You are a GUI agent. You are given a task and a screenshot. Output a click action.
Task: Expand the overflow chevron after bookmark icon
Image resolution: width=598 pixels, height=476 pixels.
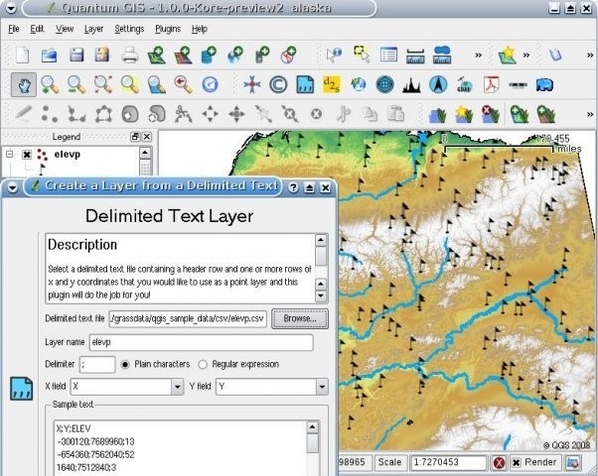click(525, 56)
